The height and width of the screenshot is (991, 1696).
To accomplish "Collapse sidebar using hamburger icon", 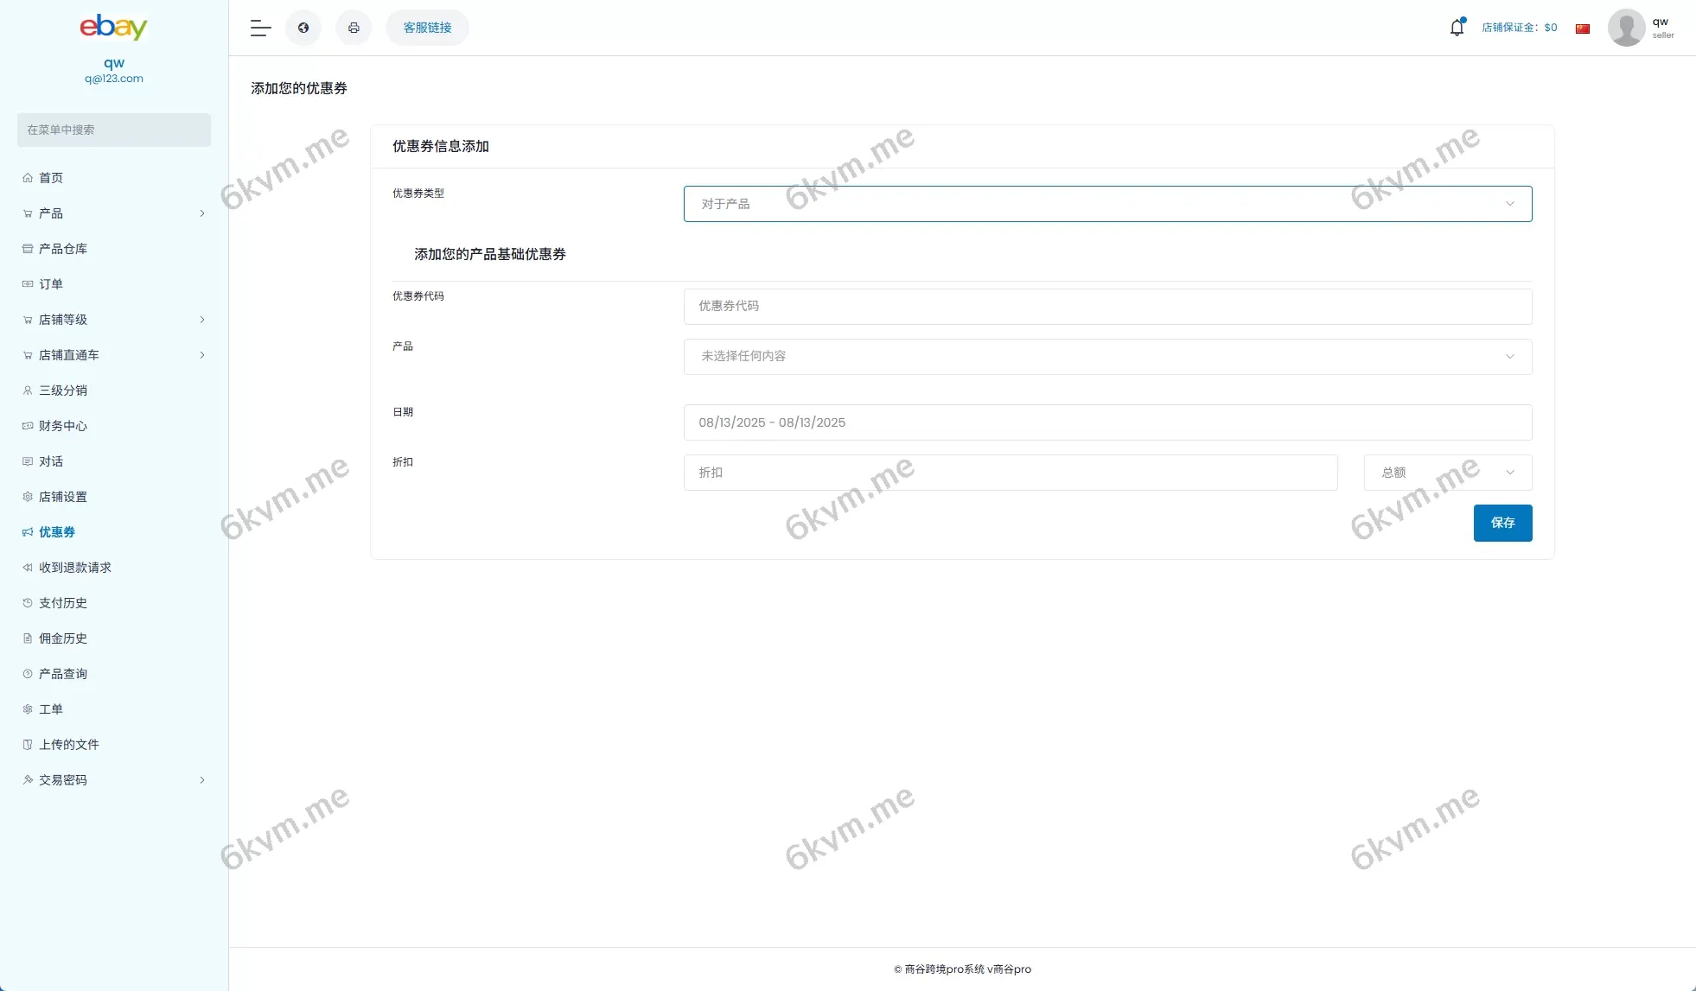I will pyautogui.click(x=259, y=27).
